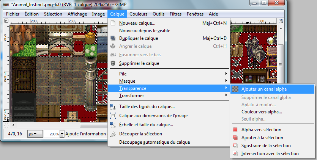The height and width of the screenshot is (160, 317).
Task: Choose 'Couleur vers alpha...' menu entry
Action: [262, 112]
